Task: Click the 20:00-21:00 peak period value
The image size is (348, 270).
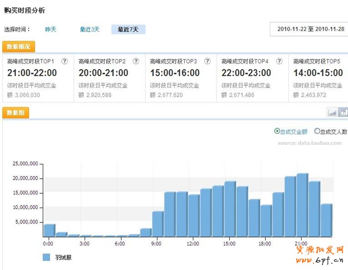Action: coord(103,73)
